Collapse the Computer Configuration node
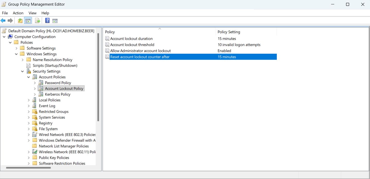The width and height of the screenshot is (370, 179). tap(4, 37)
